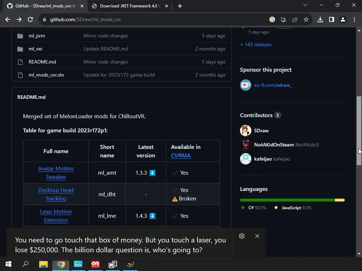Open the CVRMA link in table header
This screenshot has height=271, width=362.
[x=181, y=156]
